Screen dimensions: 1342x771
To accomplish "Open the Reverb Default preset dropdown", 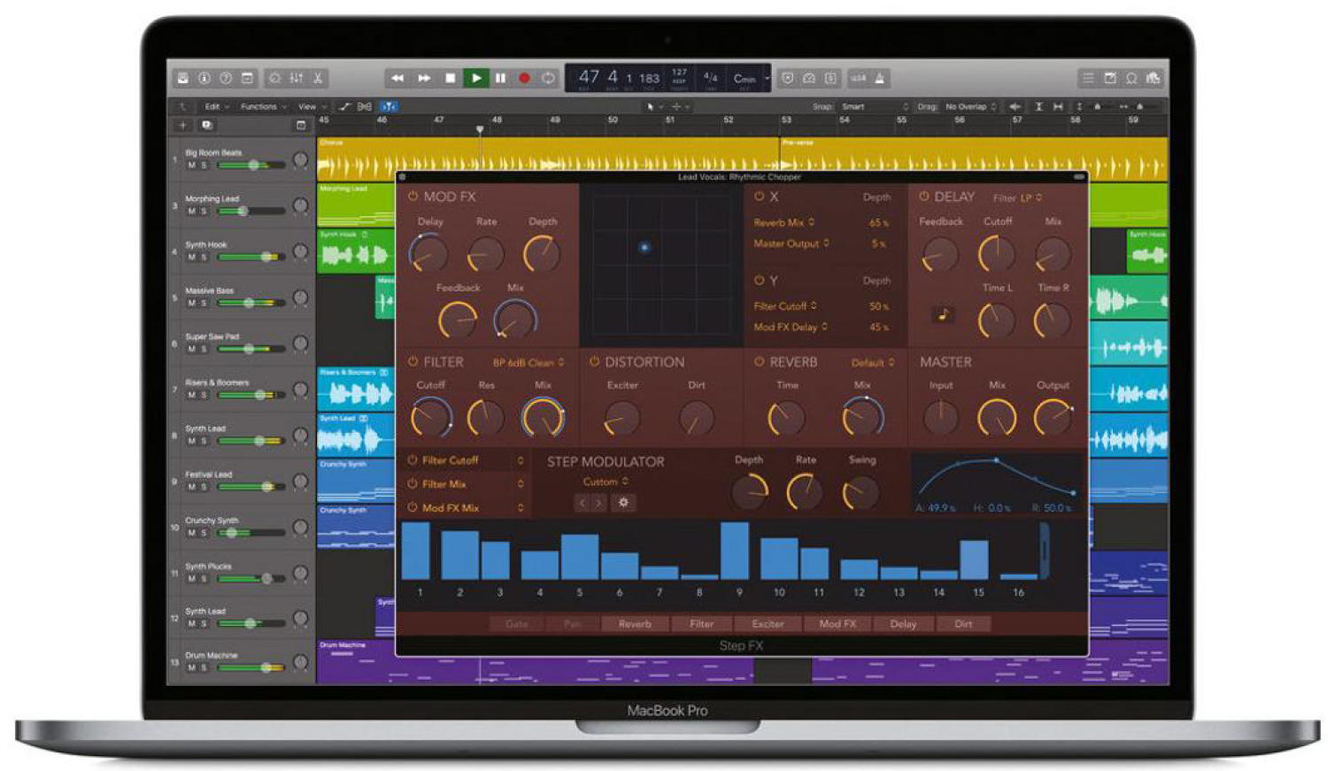I will [873, 363].
